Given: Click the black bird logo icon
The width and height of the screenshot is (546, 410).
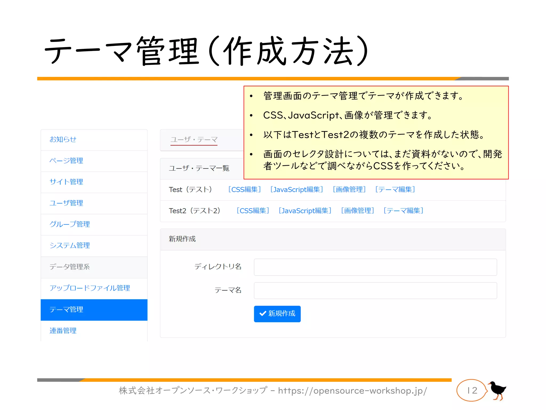Looking at the screenshot, I should 497,391.
